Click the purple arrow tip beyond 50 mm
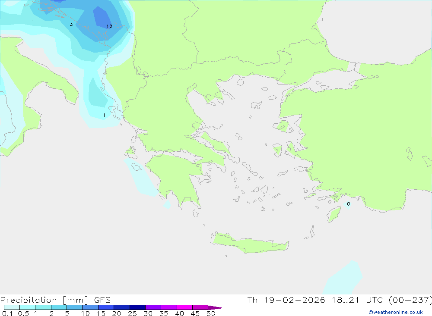The image size is (432, 316). click(x=216, y=307)
